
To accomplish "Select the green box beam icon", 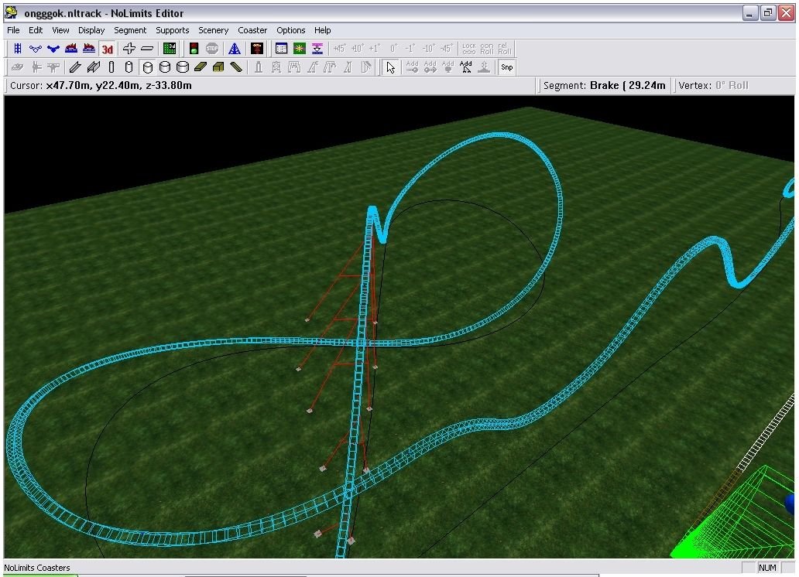I will [218, 67].
